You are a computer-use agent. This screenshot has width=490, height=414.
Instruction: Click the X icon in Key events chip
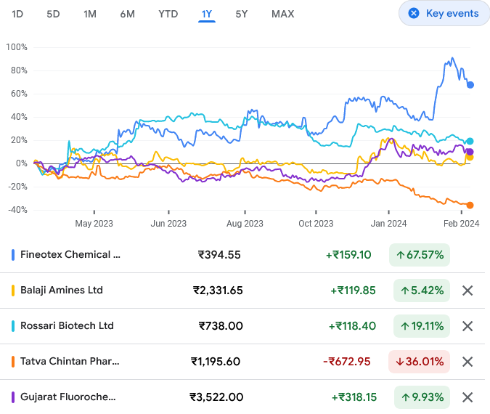pos(414,13)
